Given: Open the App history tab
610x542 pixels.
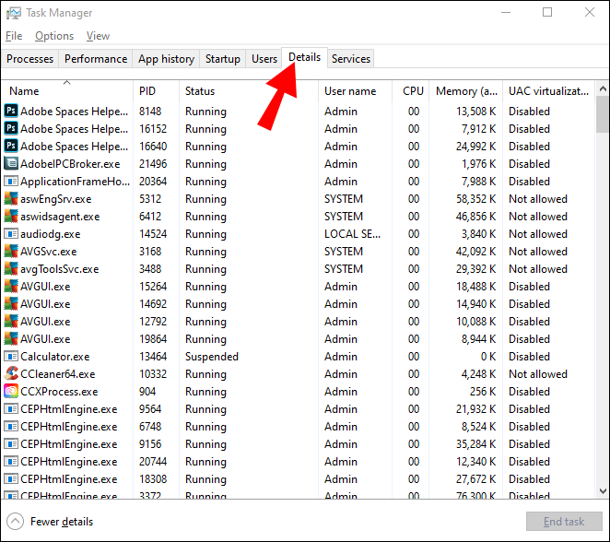Looking at the screenshot, I should pos(166,59).
